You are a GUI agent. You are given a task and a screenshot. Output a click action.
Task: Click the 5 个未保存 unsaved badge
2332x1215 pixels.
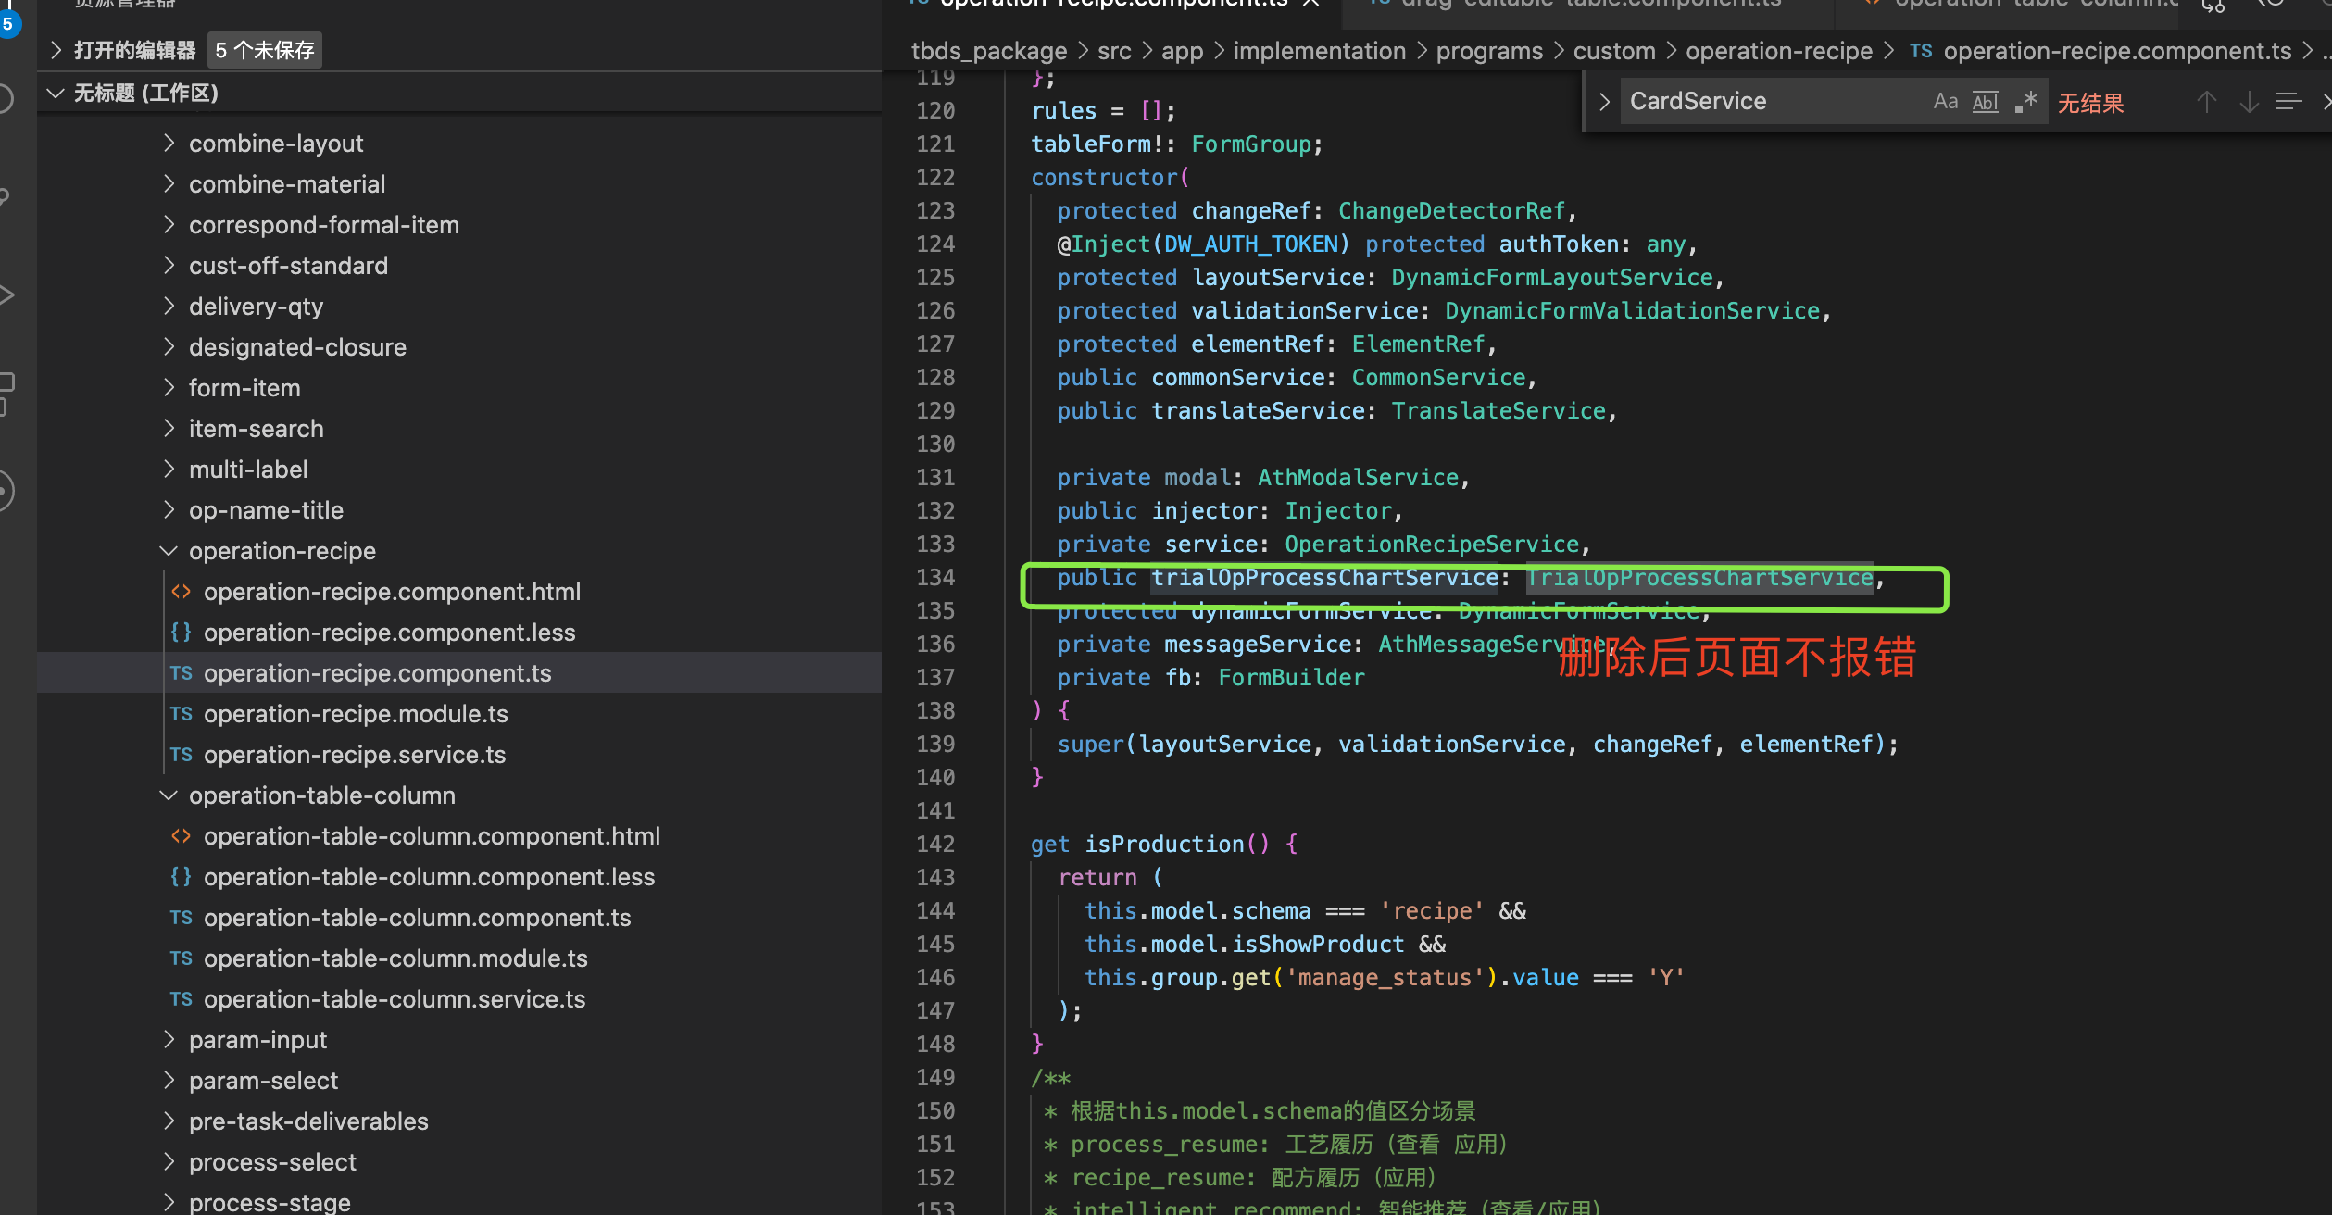(265, 50)
